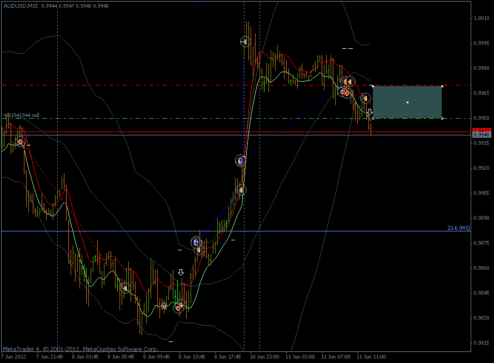Viewport: 494px width, 363px height.
Task: Click the 0.9830 price scale label
Action: point(482,318)
